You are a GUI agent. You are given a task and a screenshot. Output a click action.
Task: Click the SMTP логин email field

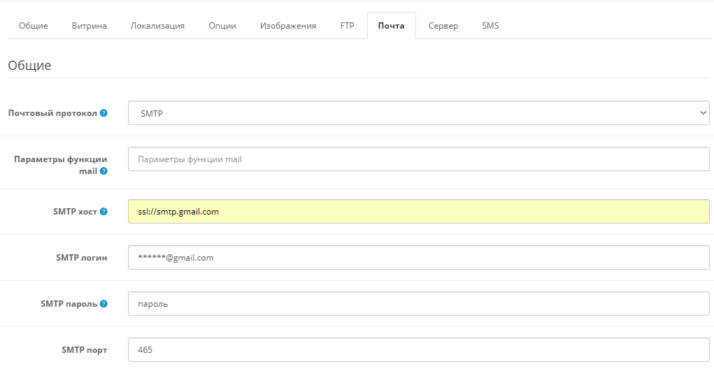418,257
